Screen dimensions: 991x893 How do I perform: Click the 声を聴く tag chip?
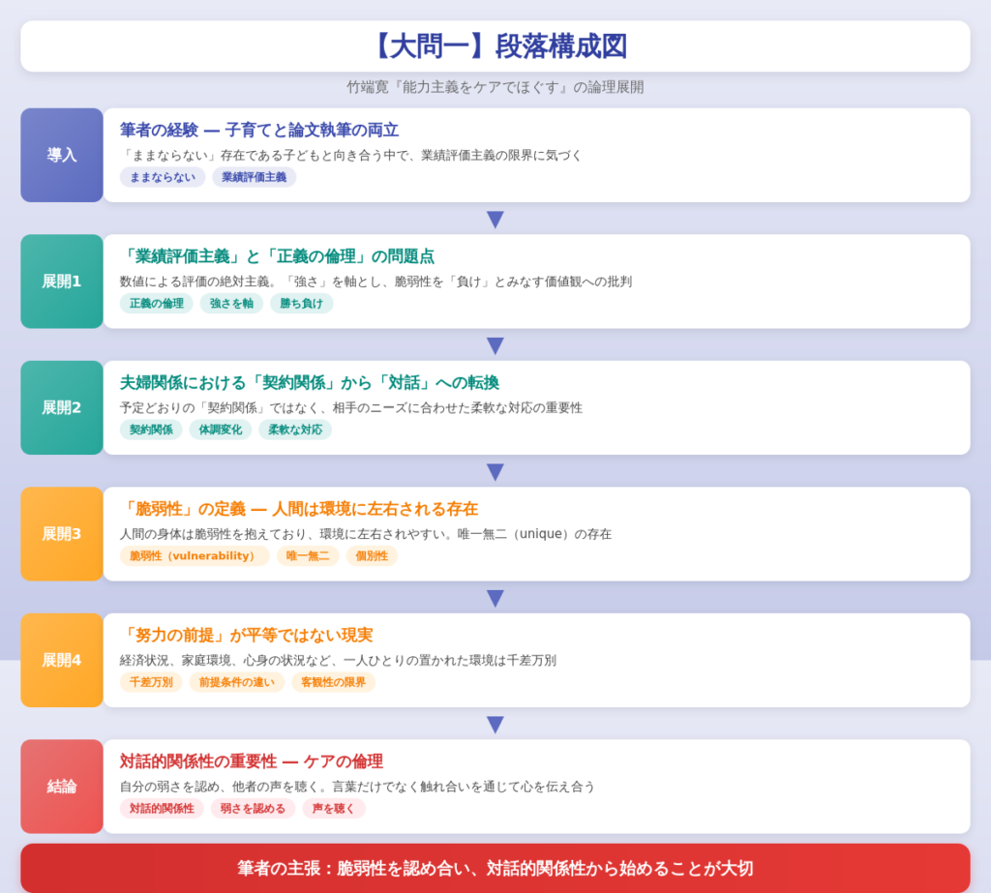tap(333, 809)
